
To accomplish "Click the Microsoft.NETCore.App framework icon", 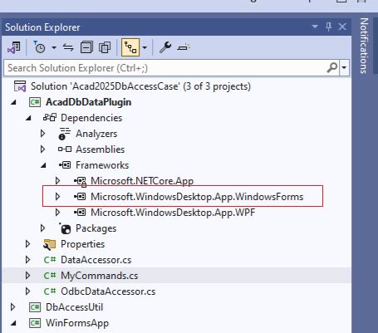I will tap(80, 182).
